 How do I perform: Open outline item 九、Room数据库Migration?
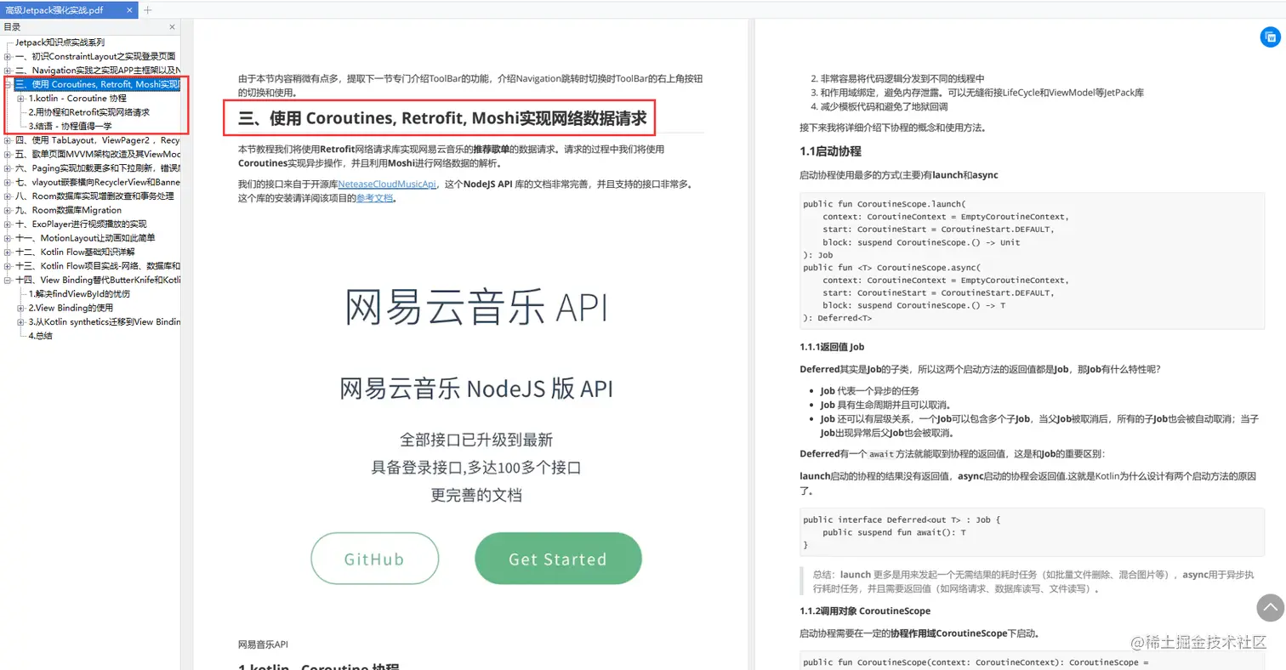pos(68,210)
